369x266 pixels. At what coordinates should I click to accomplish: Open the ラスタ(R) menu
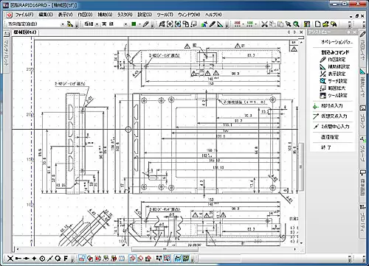click(x=125, y=15)
